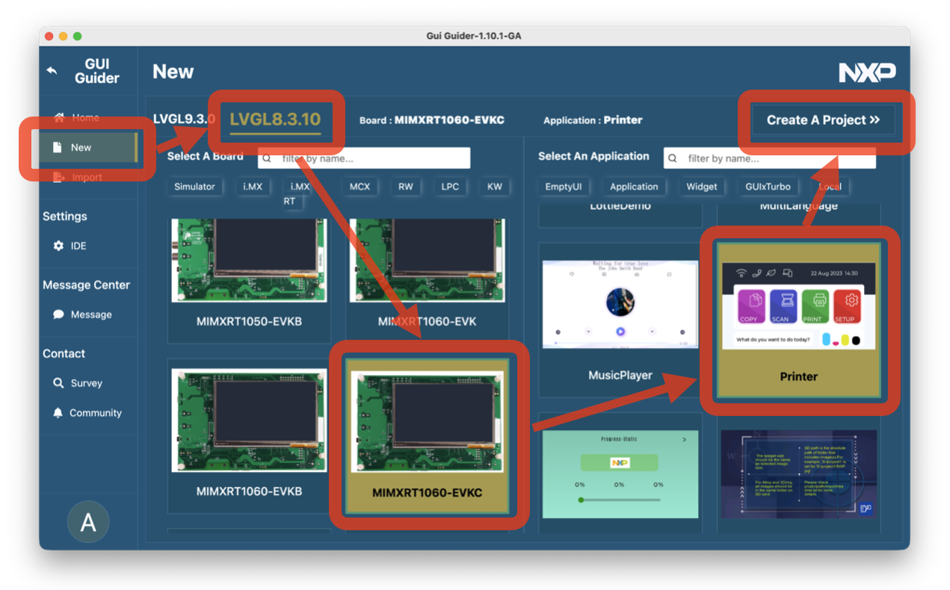Filter applications by EmptyUI
950x590 pixels.
click(x=564, y=187)
